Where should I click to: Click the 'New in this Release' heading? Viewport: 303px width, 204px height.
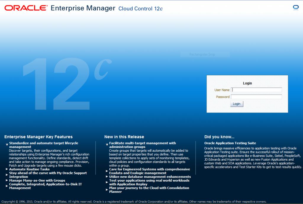[125, 137]
